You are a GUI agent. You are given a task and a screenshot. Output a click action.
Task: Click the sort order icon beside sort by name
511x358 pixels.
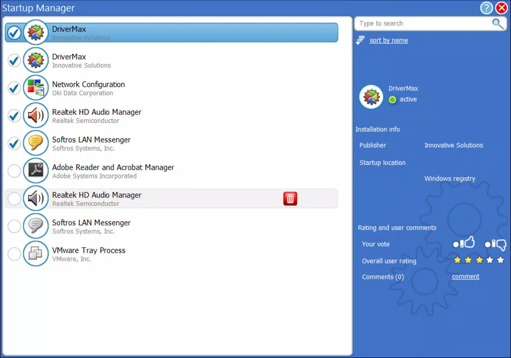pos(361,40)
